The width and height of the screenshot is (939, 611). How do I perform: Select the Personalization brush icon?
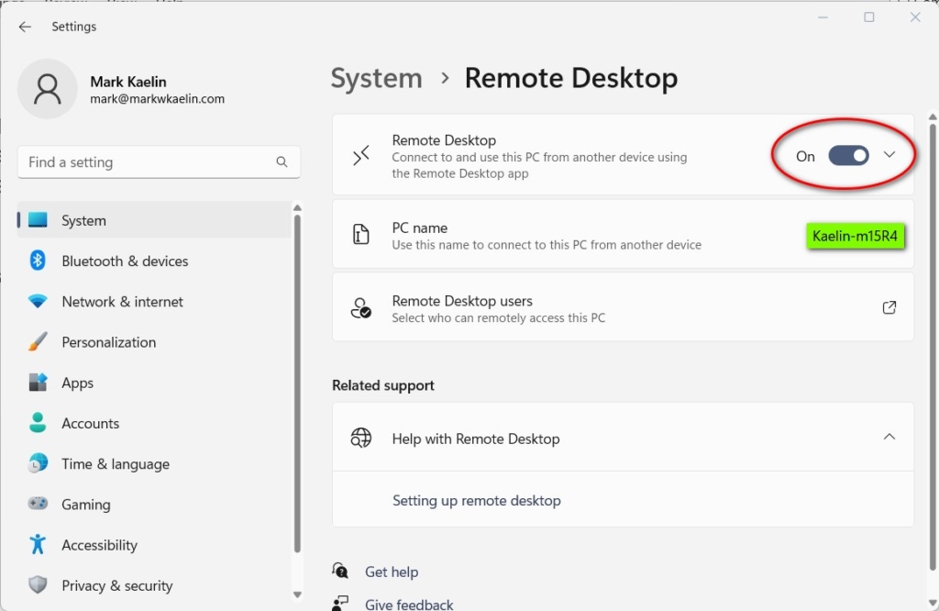35,341
